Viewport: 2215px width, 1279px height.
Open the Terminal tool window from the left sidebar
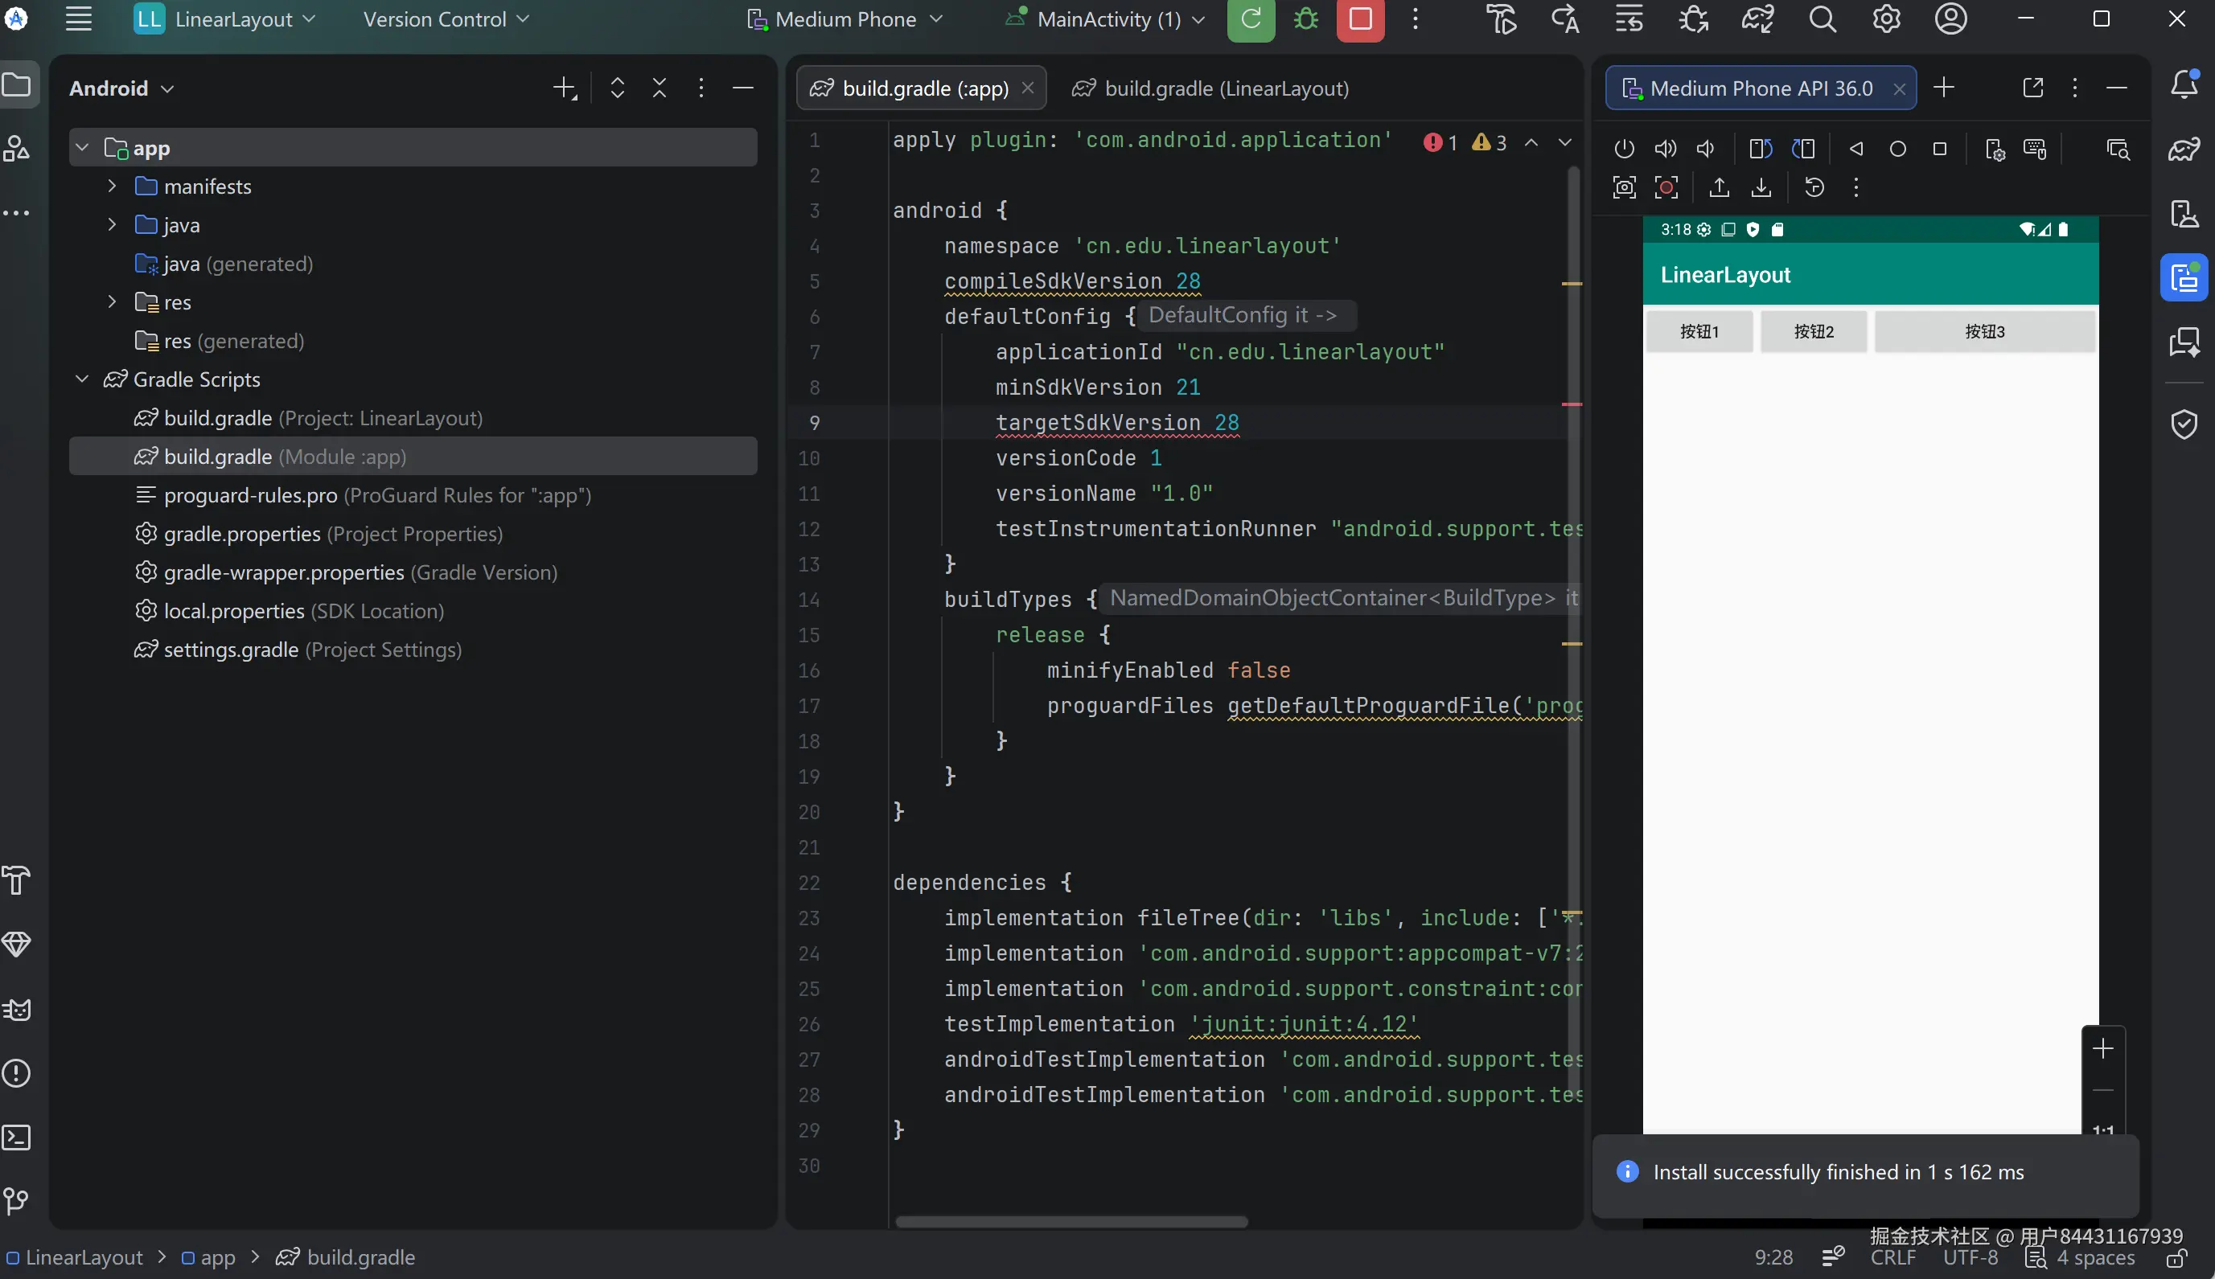coord(17,1138)
